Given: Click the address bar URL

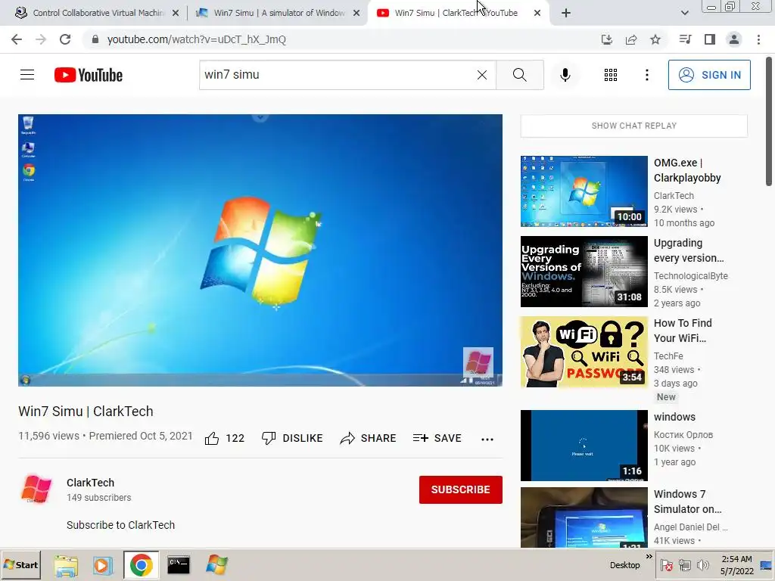Looking at the screenshot, I should click(x=196, y=39).
